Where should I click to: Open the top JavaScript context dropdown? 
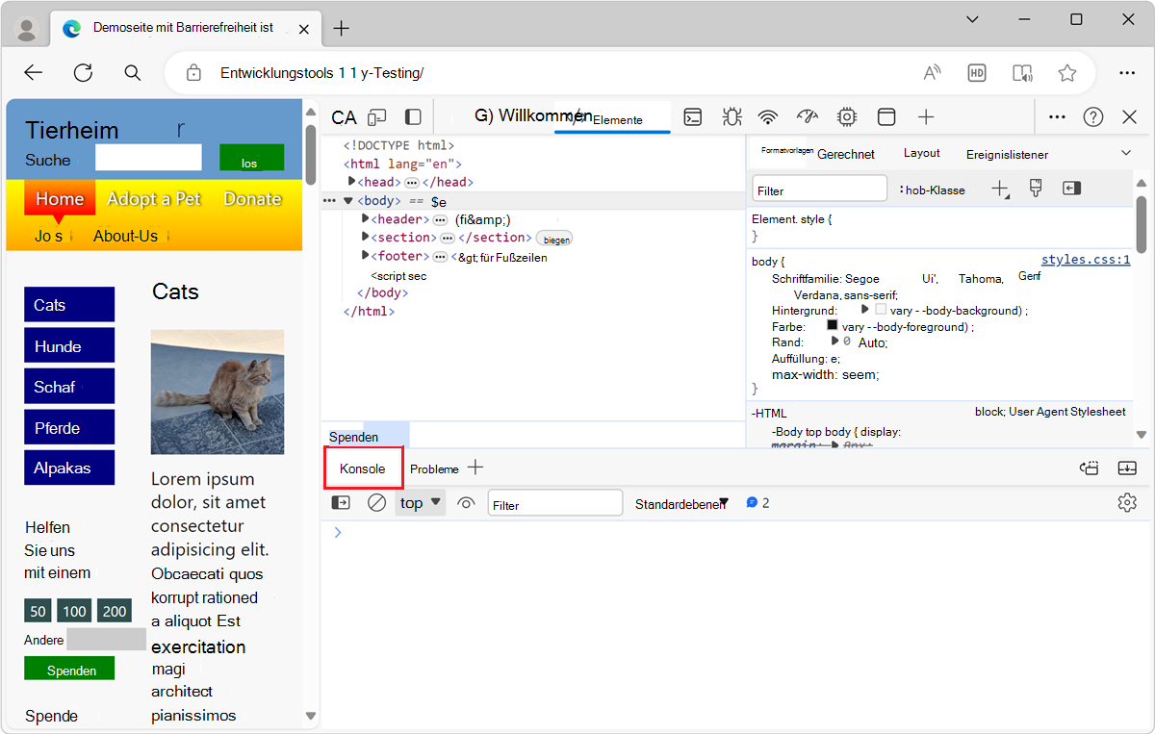[x=421, y=503]
